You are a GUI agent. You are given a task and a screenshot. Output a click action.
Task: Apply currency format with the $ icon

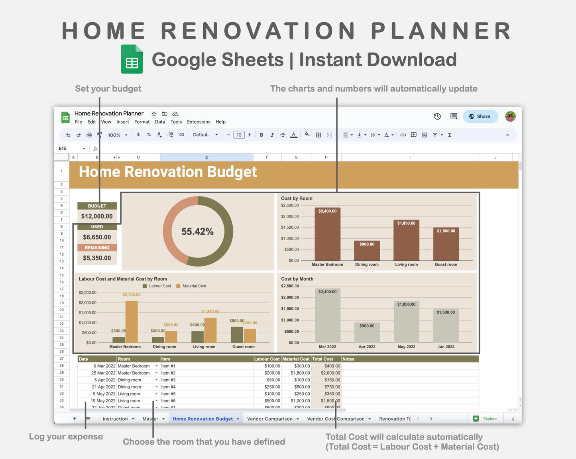point(138,135)
